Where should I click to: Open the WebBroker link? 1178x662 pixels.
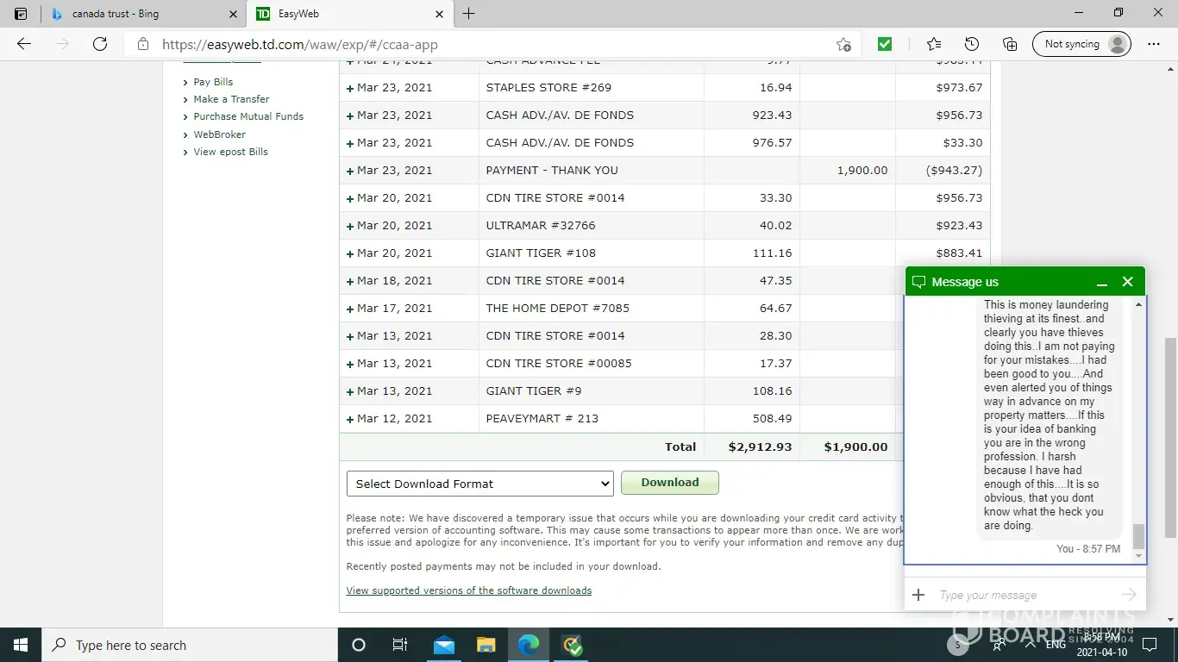(x=219, y=134)
